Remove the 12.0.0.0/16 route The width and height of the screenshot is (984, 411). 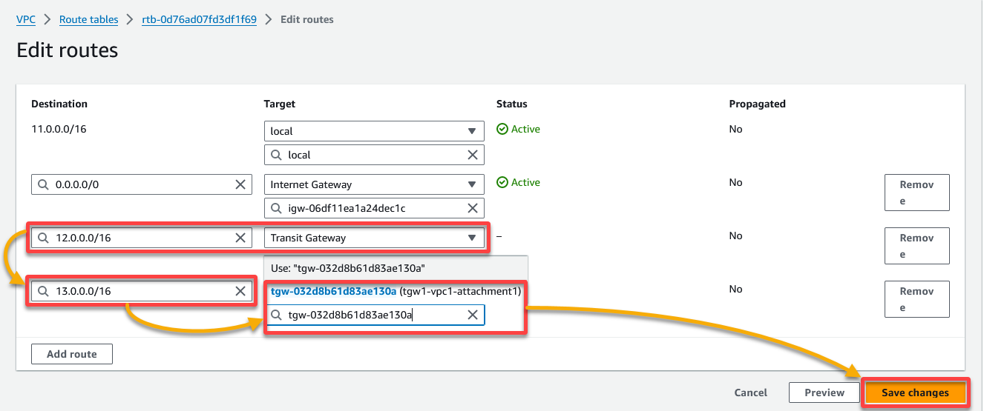point(916,246)
